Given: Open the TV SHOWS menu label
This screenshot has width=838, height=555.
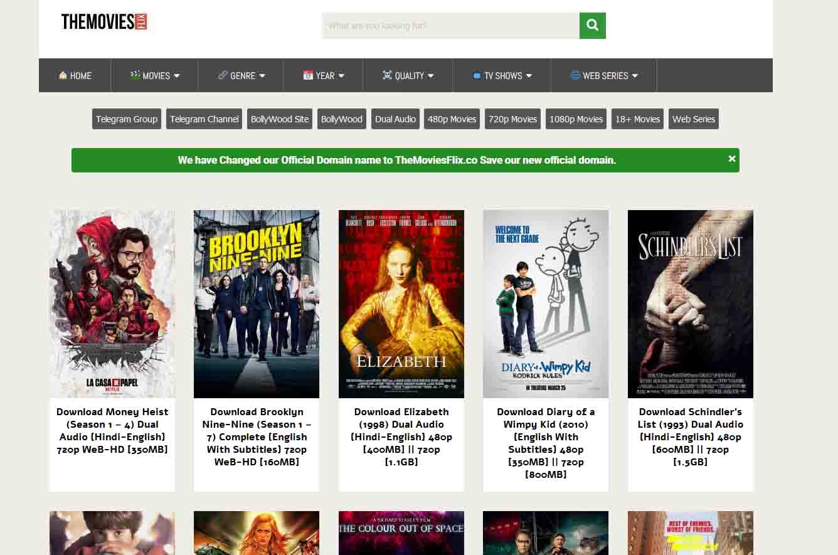Looking at the screenshot, I should (503, 76).
